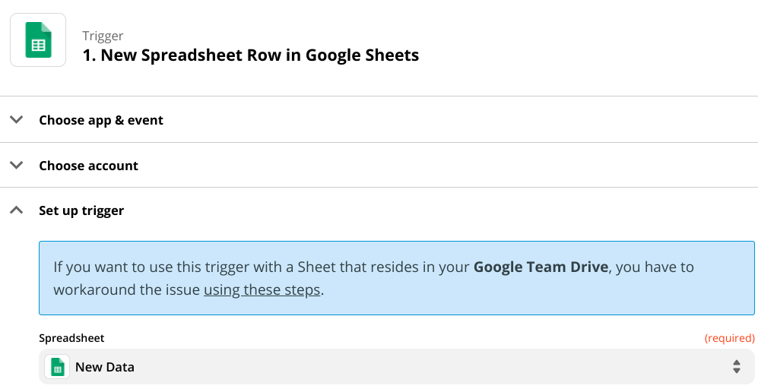Click 'Sheet that resides in your' notice text
Screen dimensions: 758x392
coord(383,267)
